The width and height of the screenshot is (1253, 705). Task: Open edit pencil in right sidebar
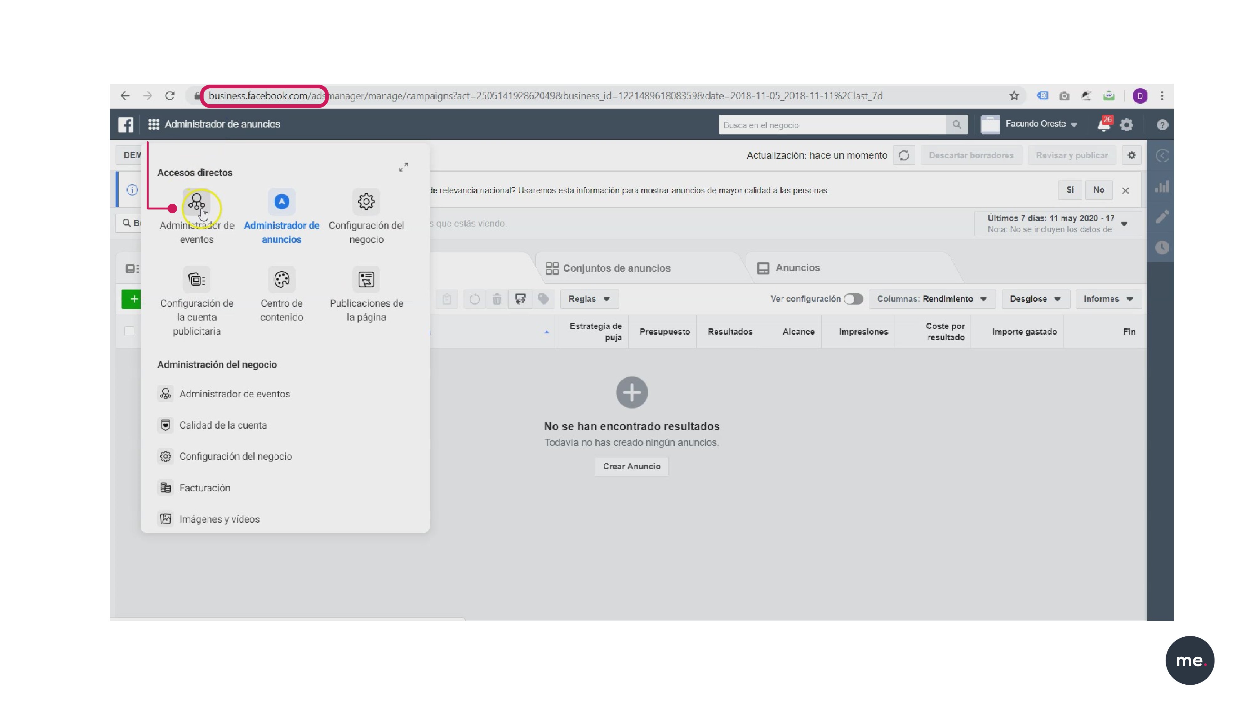[1162, 217]
